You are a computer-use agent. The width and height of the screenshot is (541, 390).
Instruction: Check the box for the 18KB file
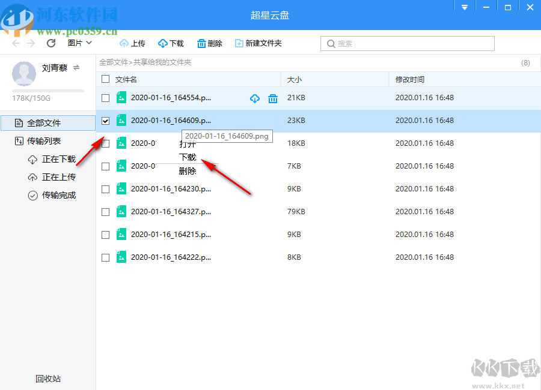(106, 143)
